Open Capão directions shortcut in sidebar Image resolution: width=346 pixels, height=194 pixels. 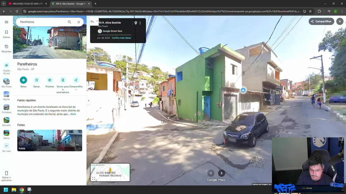tap(6, 69)
